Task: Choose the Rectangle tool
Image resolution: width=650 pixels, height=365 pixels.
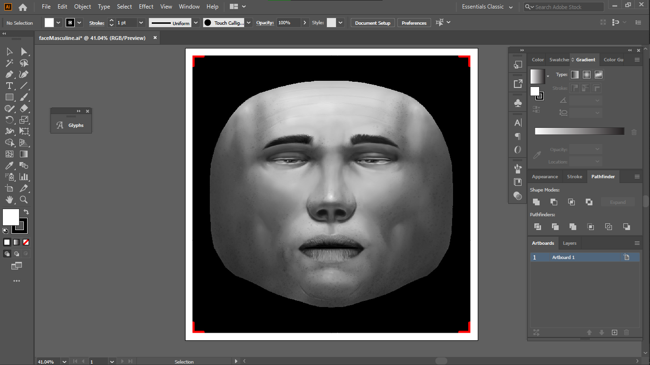Action: click(x=10, y=97)
